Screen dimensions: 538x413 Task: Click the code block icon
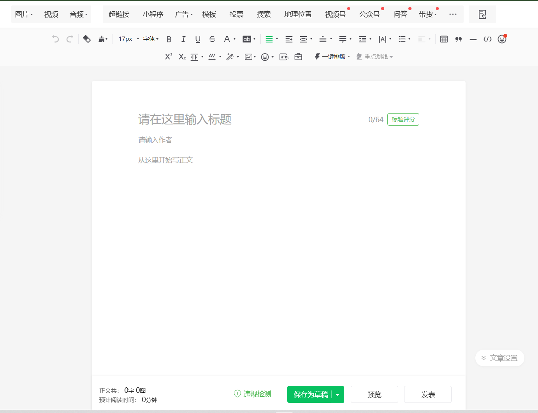[x=487, y=39]
